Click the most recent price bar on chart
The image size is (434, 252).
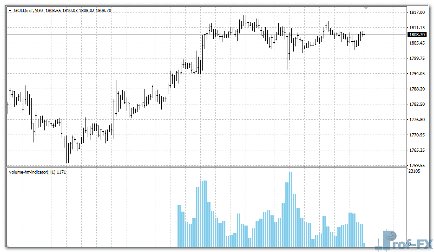point(364,33)
